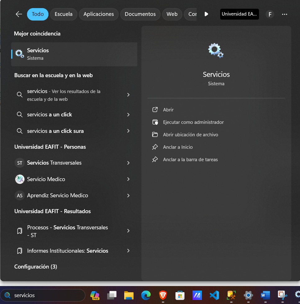Open the blue slanted-stripes app in taskbar

pyautogui.click(x=197, y=295)
